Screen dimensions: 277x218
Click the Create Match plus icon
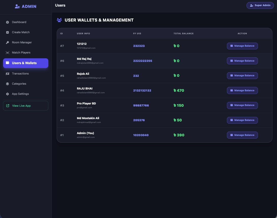7,32
